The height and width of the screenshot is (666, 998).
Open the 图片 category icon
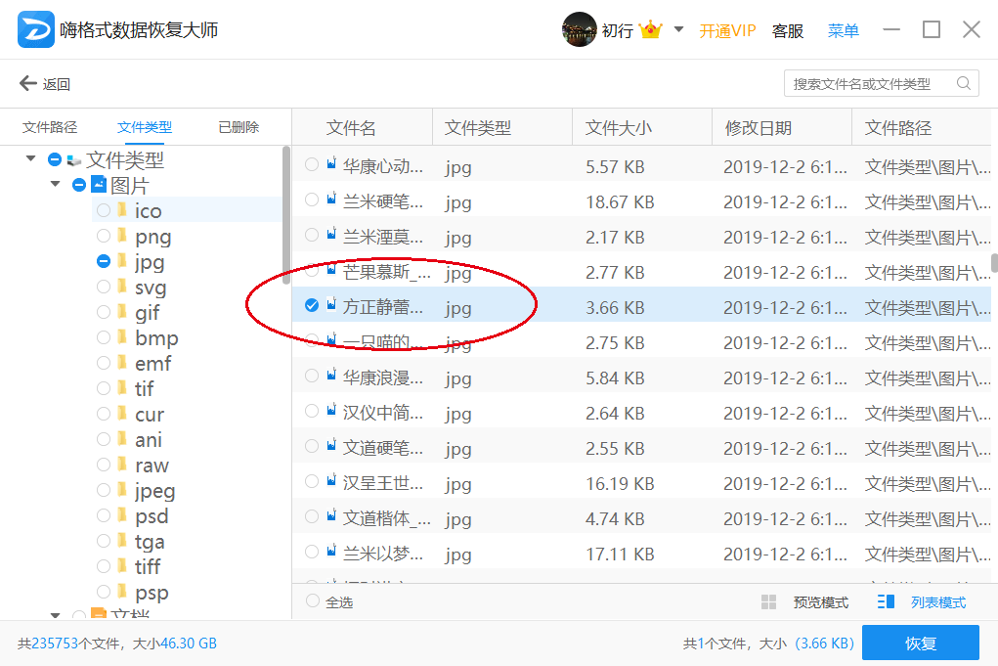99,184
